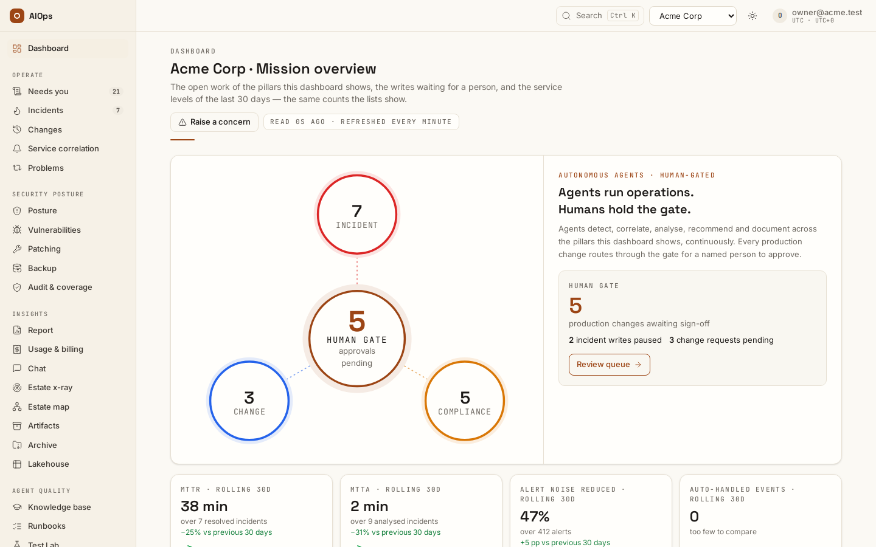The height and width of the screenshot is (547, 876).
Task: Click the Incidents flame icon
Action: (17, 111)
